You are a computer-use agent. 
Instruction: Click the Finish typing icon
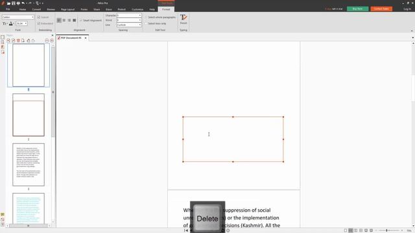[184, 19]
